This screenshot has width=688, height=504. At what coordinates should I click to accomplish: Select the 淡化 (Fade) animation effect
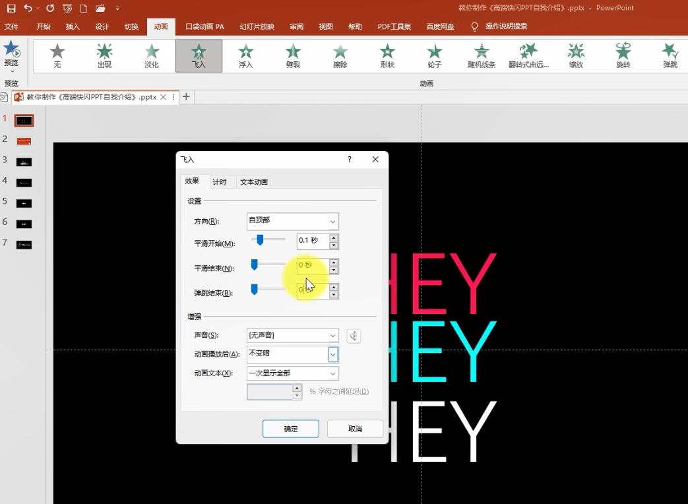151,55
